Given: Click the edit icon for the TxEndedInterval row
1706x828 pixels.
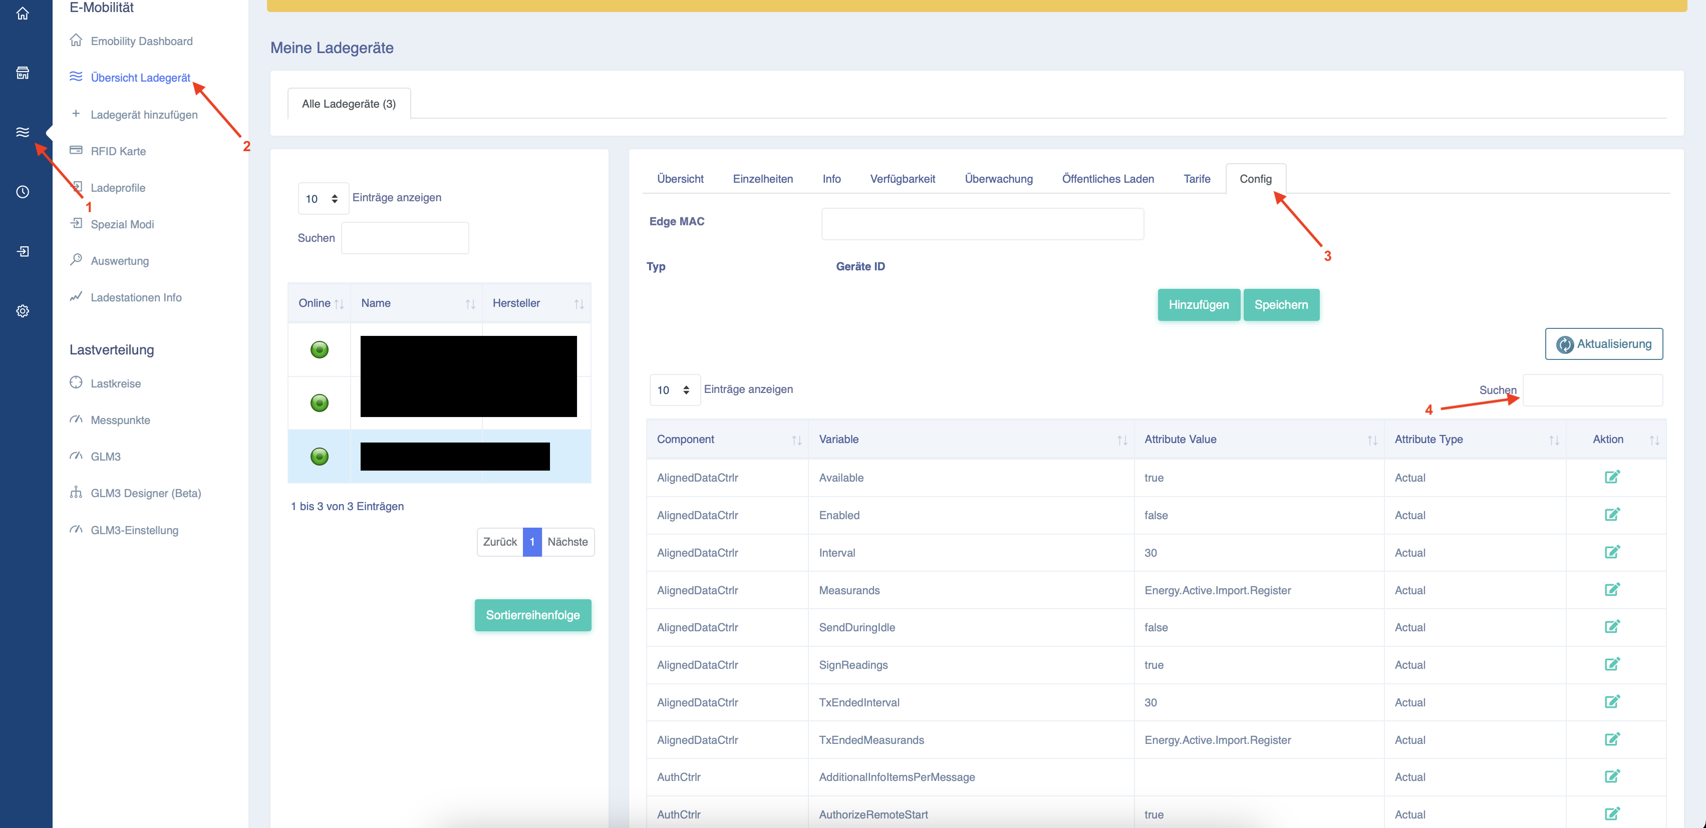Looking at the screenshot, I should [x=1612, y=701].
